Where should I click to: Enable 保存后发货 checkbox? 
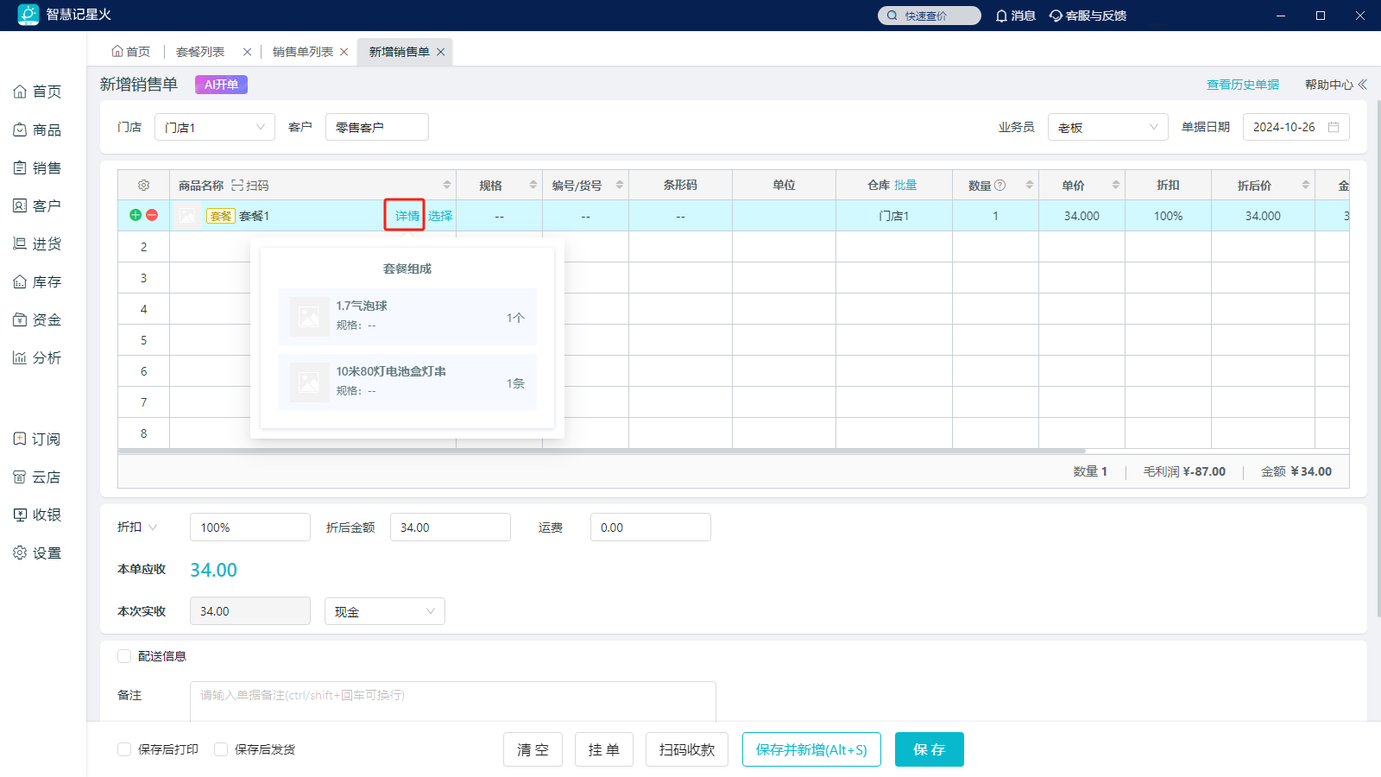tap(221, 749)
